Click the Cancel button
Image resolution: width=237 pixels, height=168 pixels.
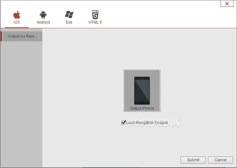220,160
